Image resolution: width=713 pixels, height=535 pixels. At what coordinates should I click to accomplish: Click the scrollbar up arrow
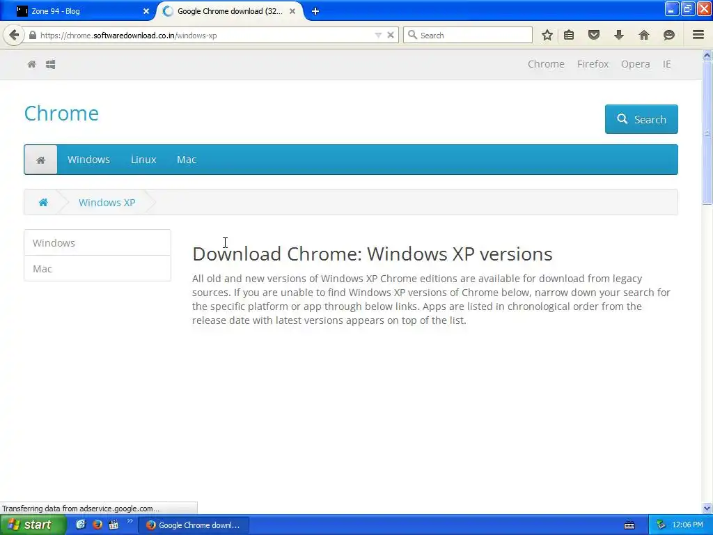707,56
